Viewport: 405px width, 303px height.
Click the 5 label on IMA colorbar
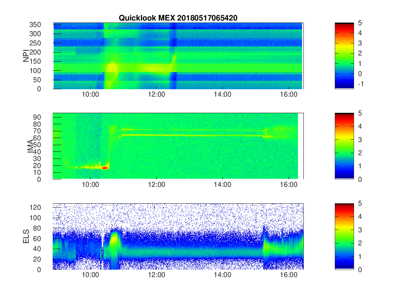(360, 113)
